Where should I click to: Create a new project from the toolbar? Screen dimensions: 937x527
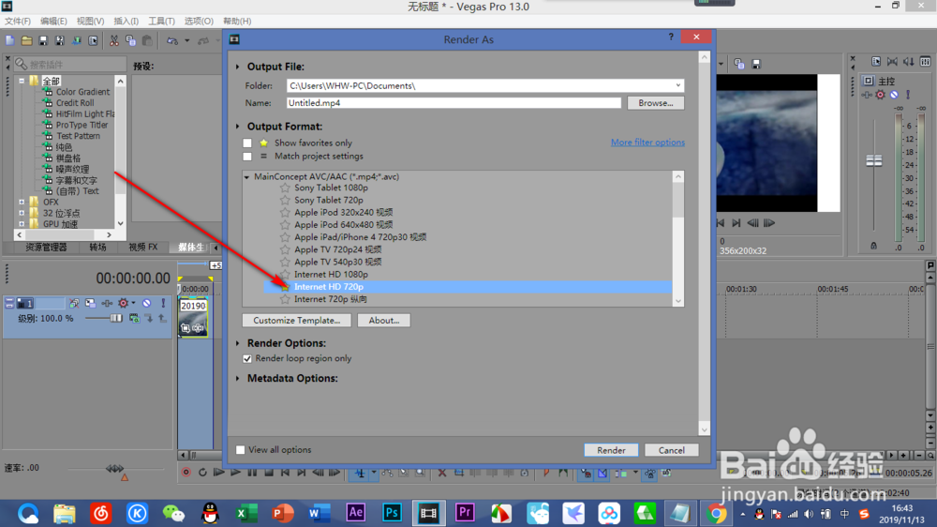[10, 40]
